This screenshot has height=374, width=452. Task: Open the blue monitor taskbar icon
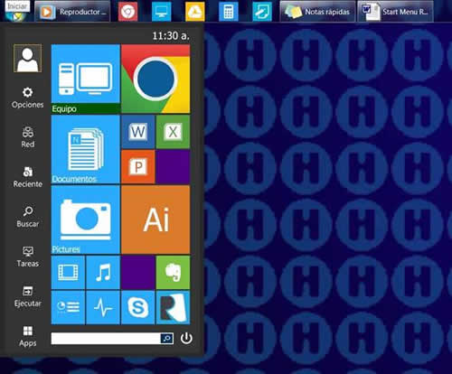(161, 12)
